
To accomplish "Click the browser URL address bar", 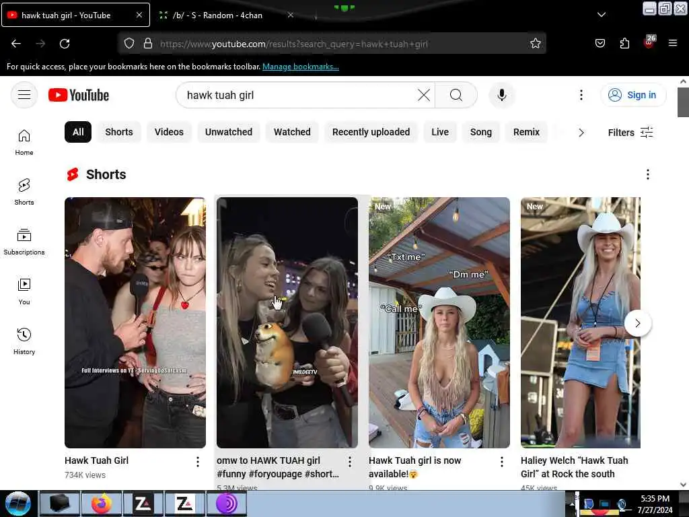I will [x=332, y=44].
